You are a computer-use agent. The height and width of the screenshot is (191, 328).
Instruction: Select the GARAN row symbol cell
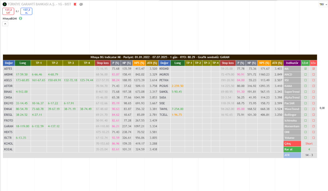pyautogui.click(x=9, y=126)
